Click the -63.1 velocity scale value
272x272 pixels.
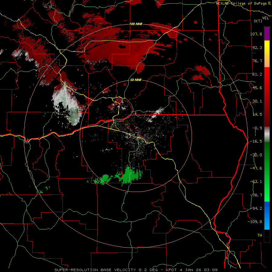(x=256, y=182)
